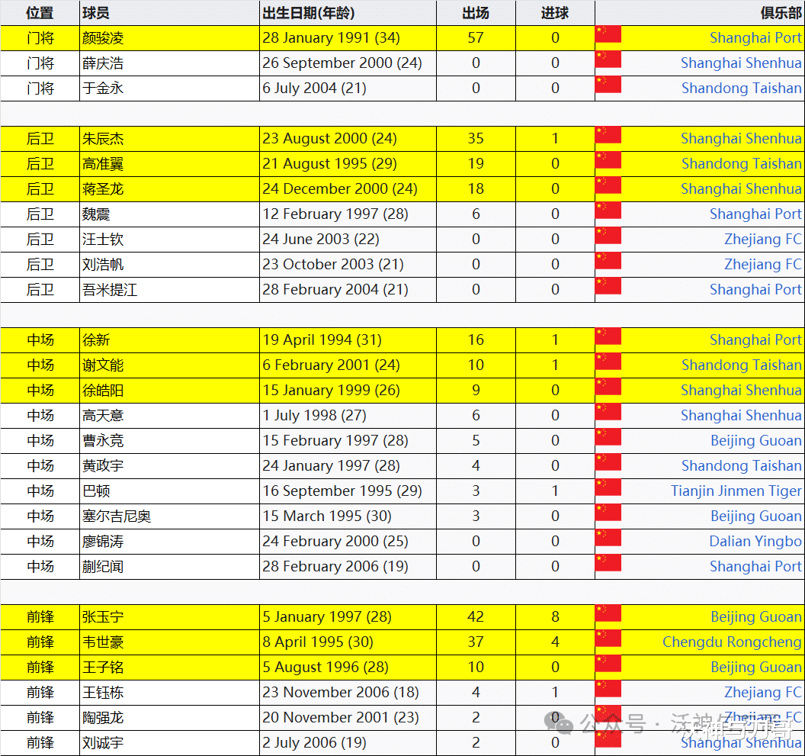The image size is (805, 756).
Task: Open Shandong Taishan link for 于金永
Action: pos(741,88)
